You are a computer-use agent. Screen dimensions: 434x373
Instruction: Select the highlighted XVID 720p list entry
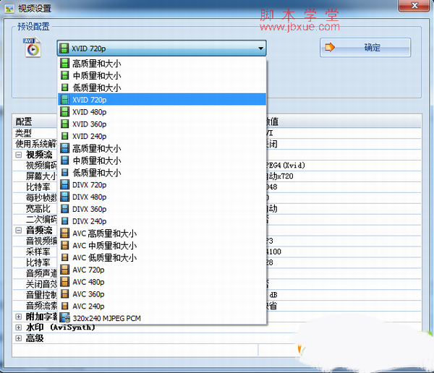coord(162,100)
